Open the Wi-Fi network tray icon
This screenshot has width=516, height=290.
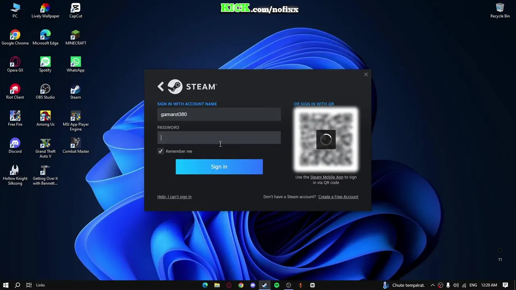pos(464,285)
